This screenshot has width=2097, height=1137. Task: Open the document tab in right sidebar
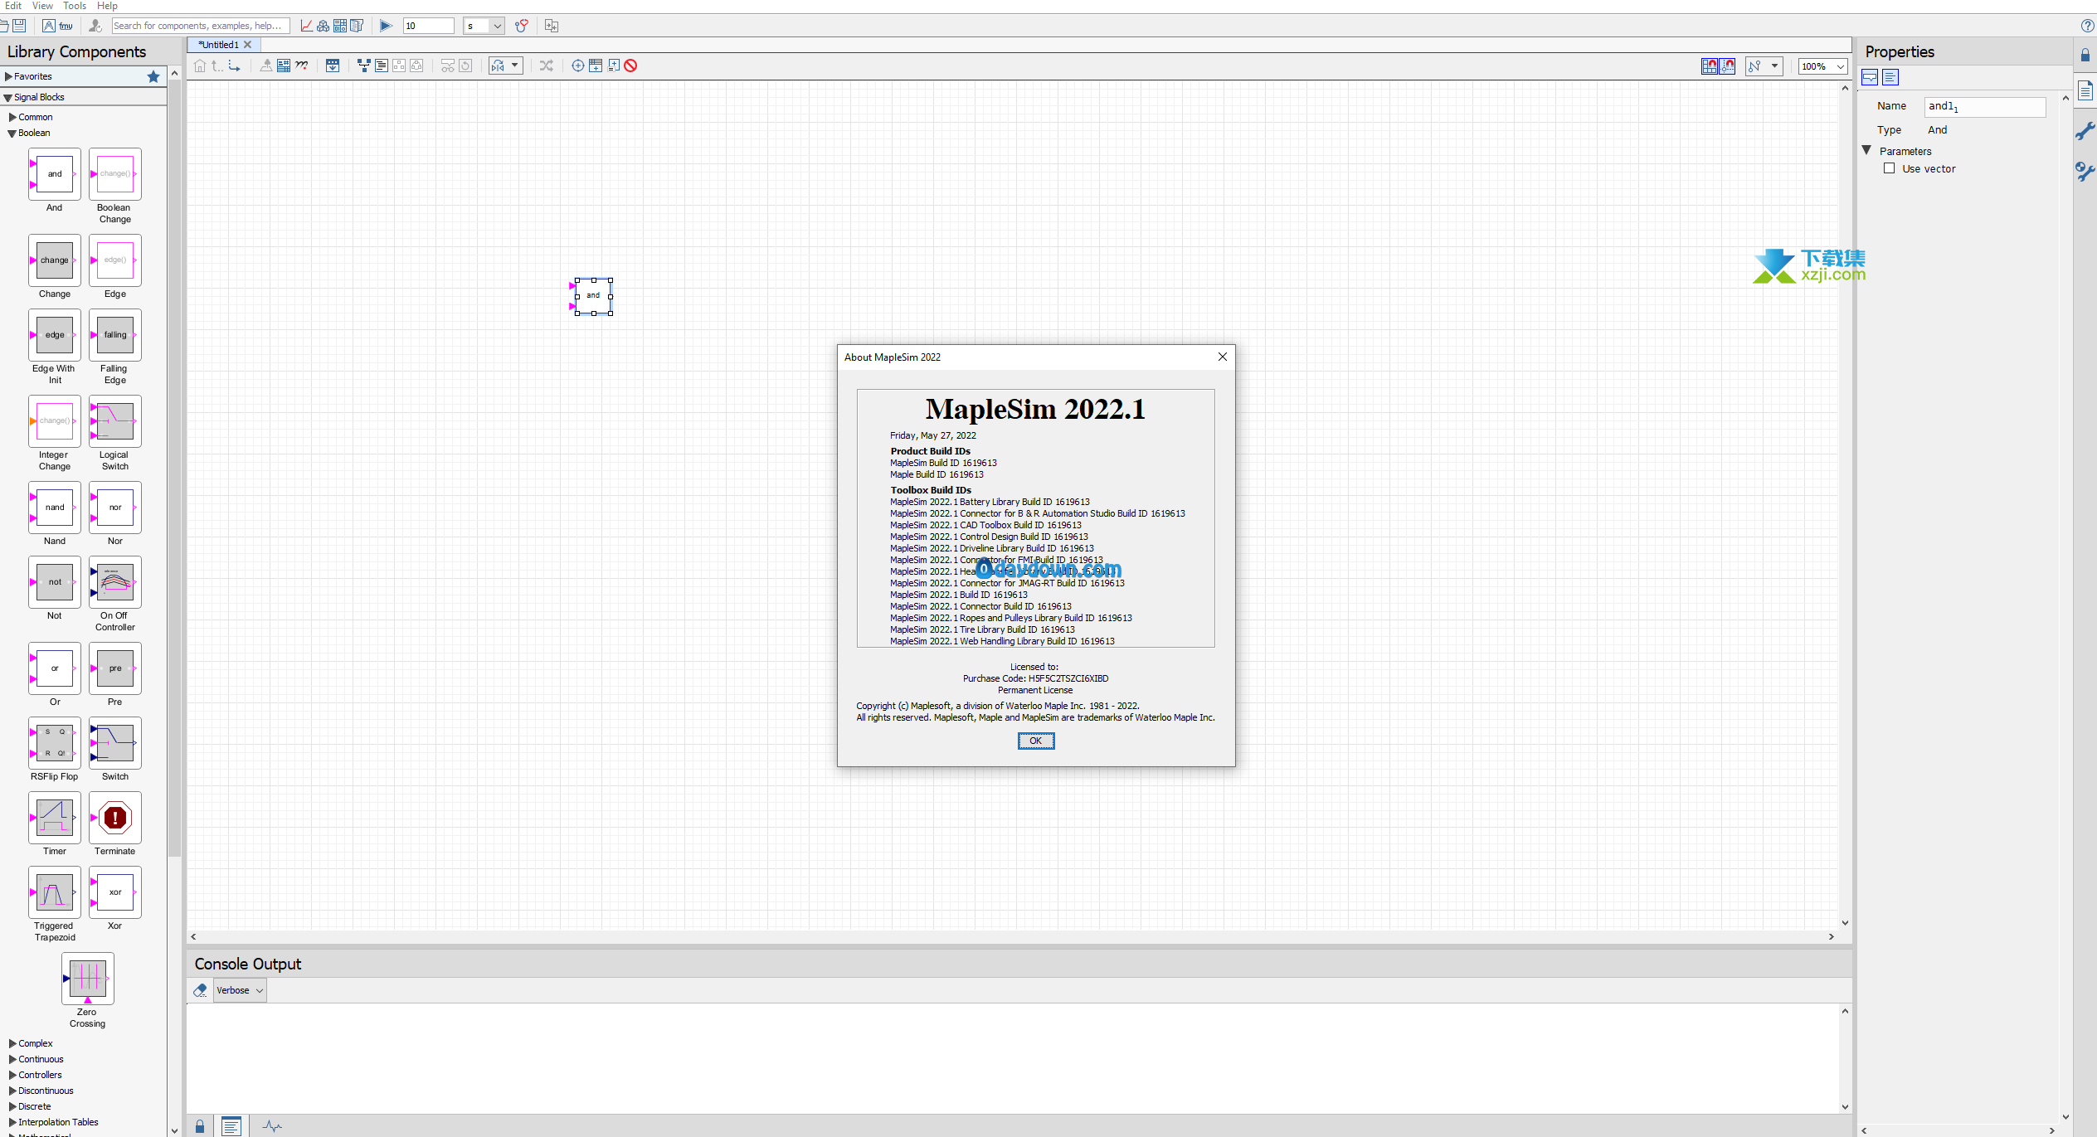pos(2085,90)
